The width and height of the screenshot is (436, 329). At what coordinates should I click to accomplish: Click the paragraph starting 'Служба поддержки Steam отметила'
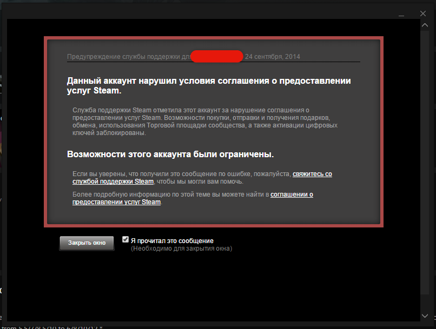tap(205, 122)
